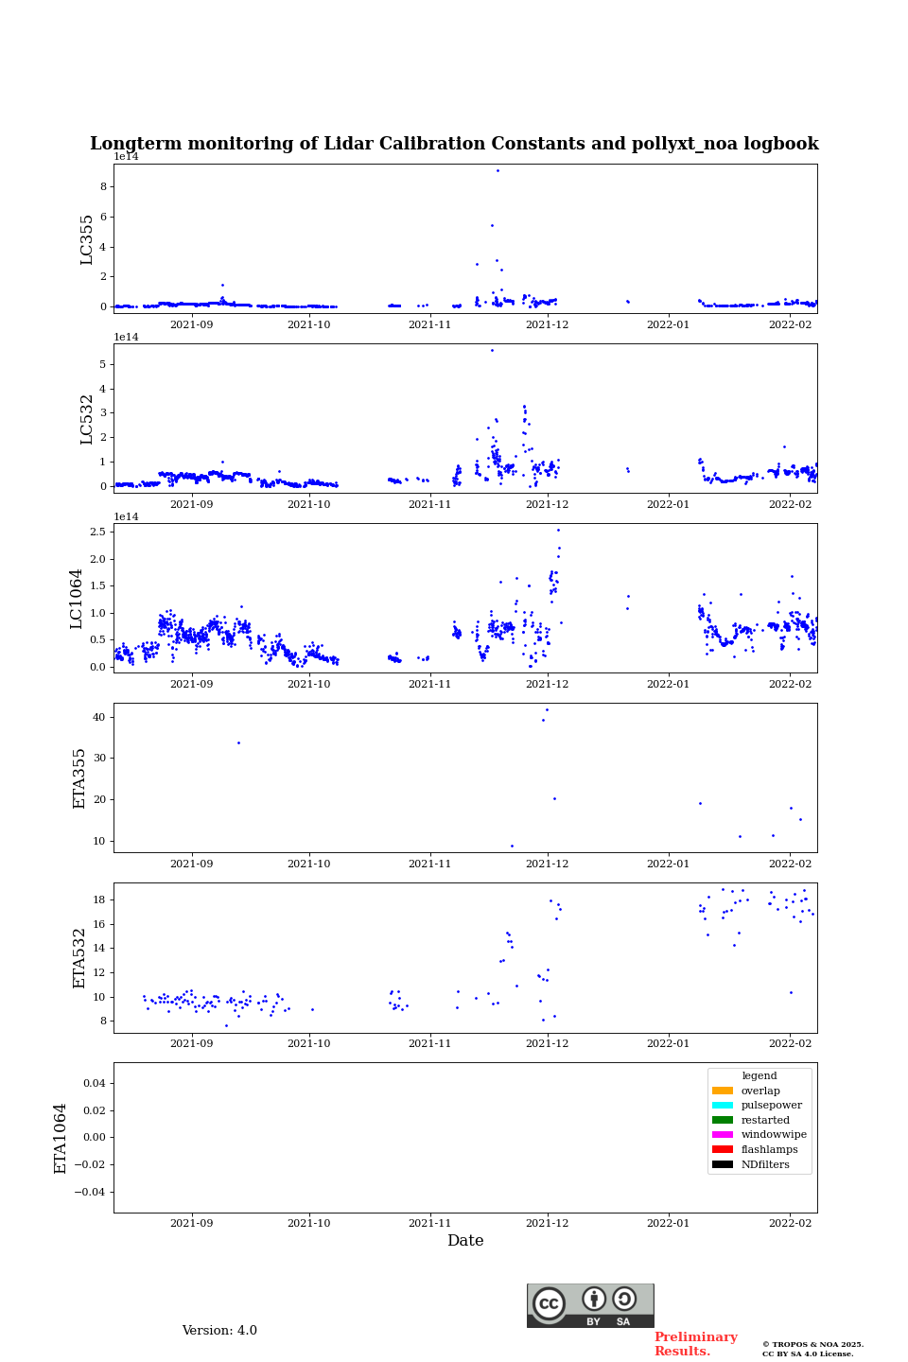Image resolution: width=908 pixels, height=1362 pixels.
Task: Click the NDfilters legend label
Action: (x=765, y=1164)
